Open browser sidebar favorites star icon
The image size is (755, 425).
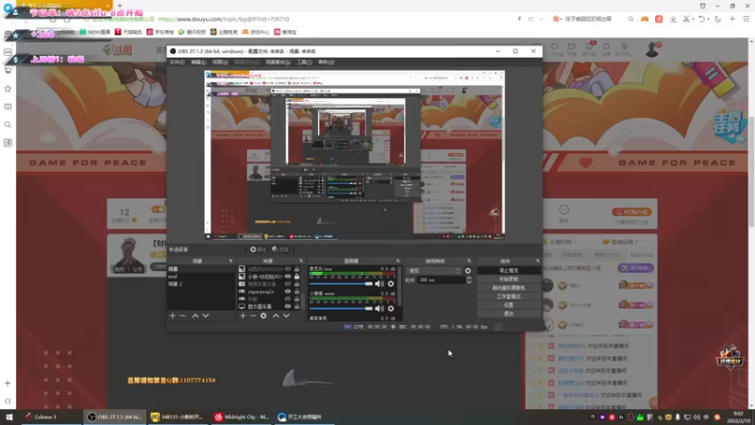[x=8, y=89]
